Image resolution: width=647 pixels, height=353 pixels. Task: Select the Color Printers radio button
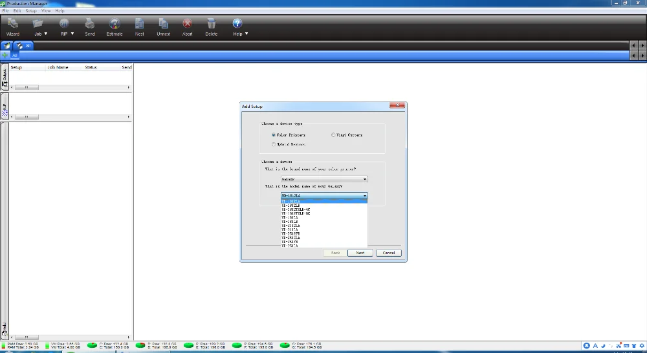point(274,135)
